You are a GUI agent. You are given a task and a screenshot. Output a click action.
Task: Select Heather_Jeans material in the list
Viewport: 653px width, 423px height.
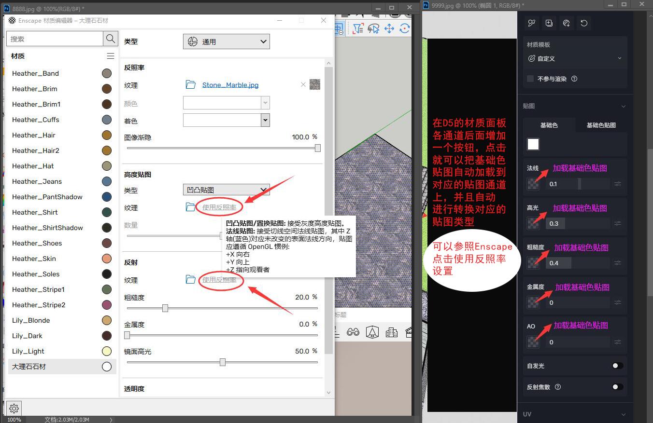pyautogui.click(x=37, y=181)
